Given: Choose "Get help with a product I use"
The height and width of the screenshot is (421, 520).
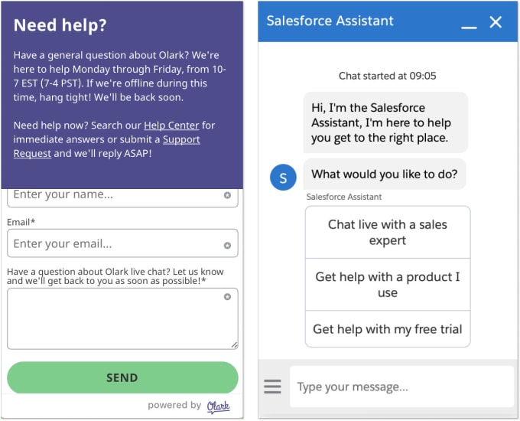Looking at the screenshot, I should coord(388,285).
